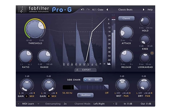Click the undo arrow icon

[x=82, y=10]
